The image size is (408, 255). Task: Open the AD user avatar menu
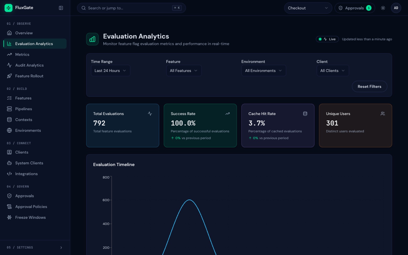click(x=396, y=8)
